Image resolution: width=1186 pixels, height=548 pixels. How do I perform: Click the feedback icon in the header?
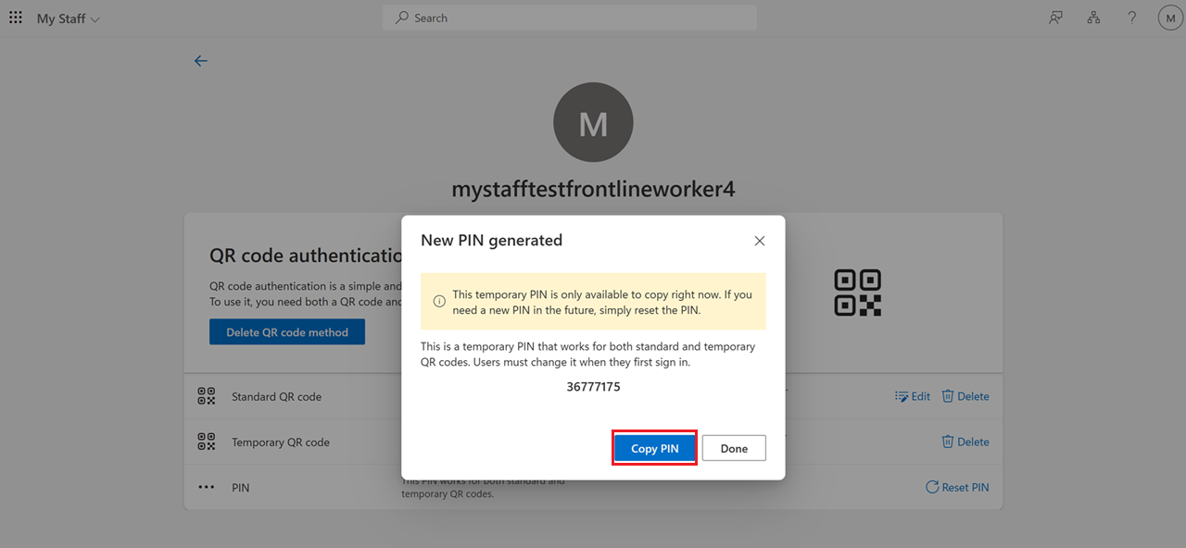(x=1054, y=17)
